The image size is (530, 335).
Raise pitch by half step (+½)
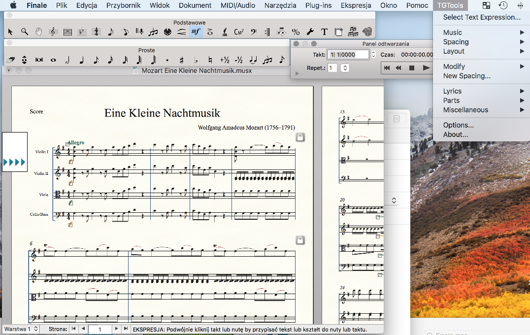coord(225,60)
